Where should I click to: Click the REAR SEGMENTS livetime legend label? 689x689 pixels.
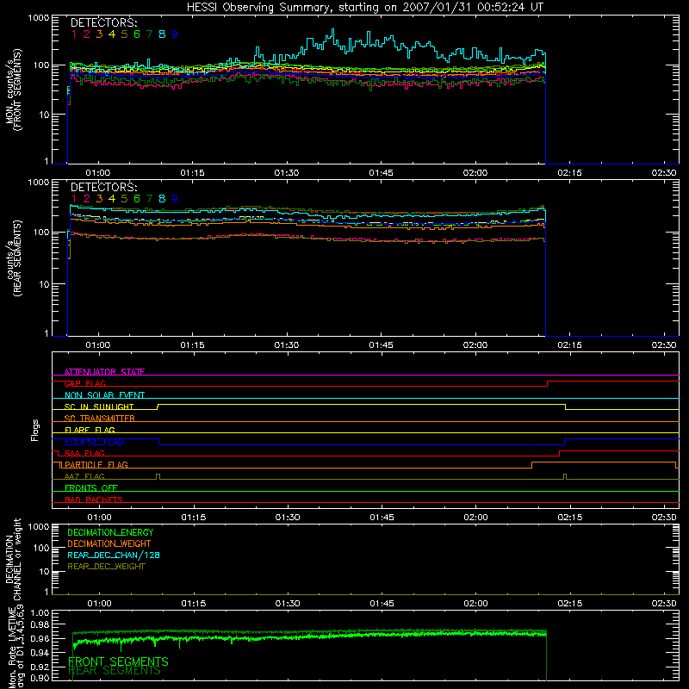click(x=115, y=671)
